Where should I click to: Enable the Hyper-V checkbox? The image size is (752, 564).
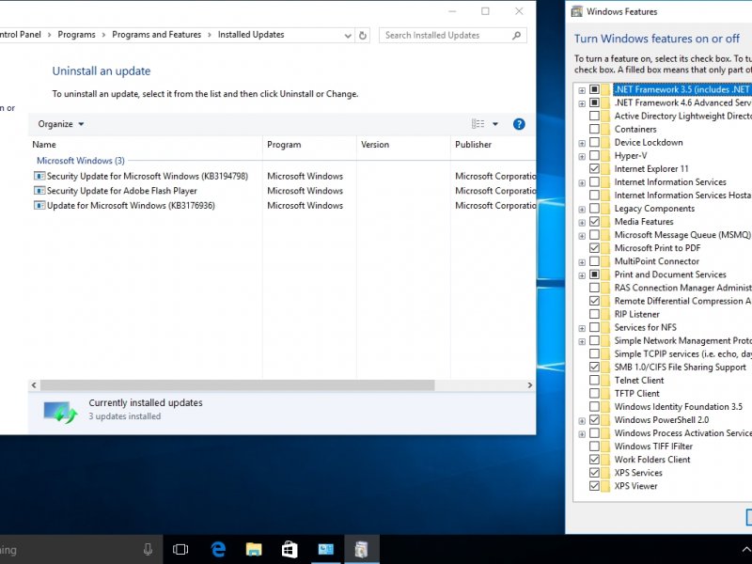click(594, 155)
